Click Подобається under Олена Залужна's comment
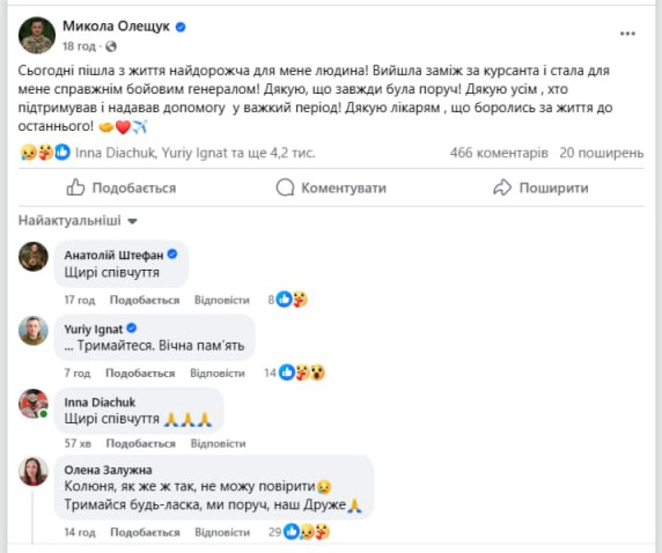Viewport: 662px width, 553px height. coord(145,532)
